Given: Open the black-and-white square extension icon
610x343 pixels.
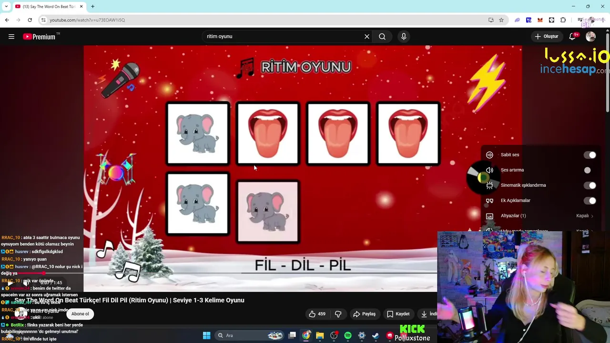Looking at the screenshot, I should point(551,20).
